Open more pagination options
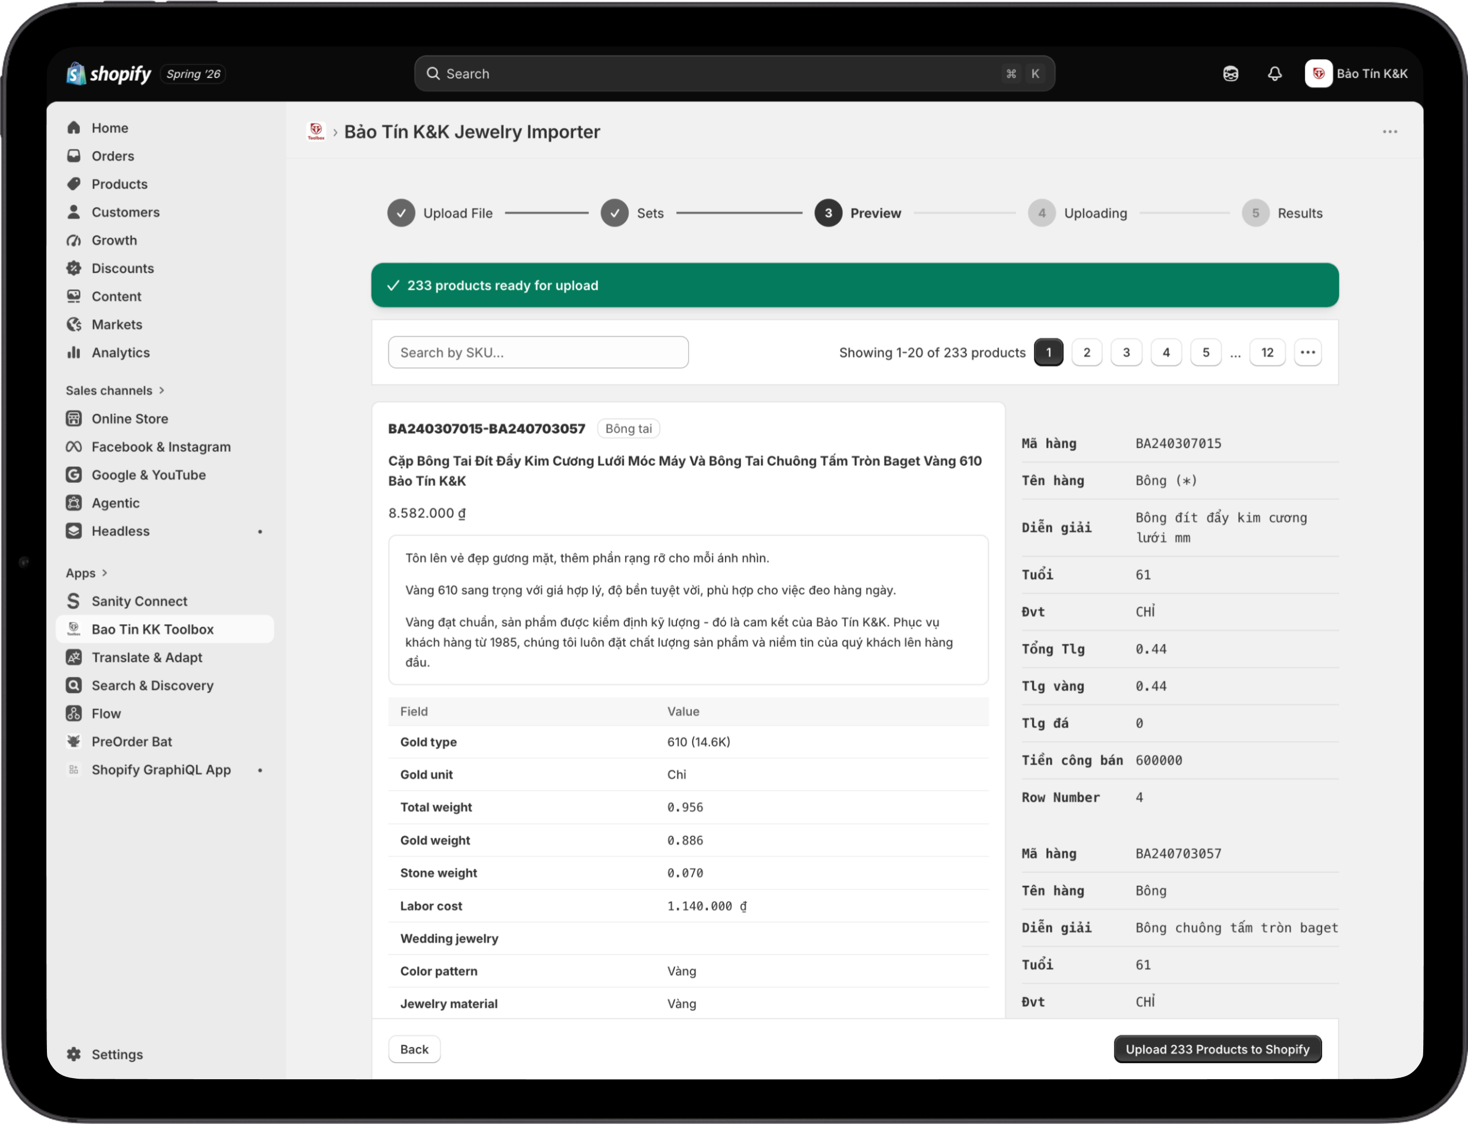The width and height of the screenshot is (1468, 1124). [x=1308, y=353]
